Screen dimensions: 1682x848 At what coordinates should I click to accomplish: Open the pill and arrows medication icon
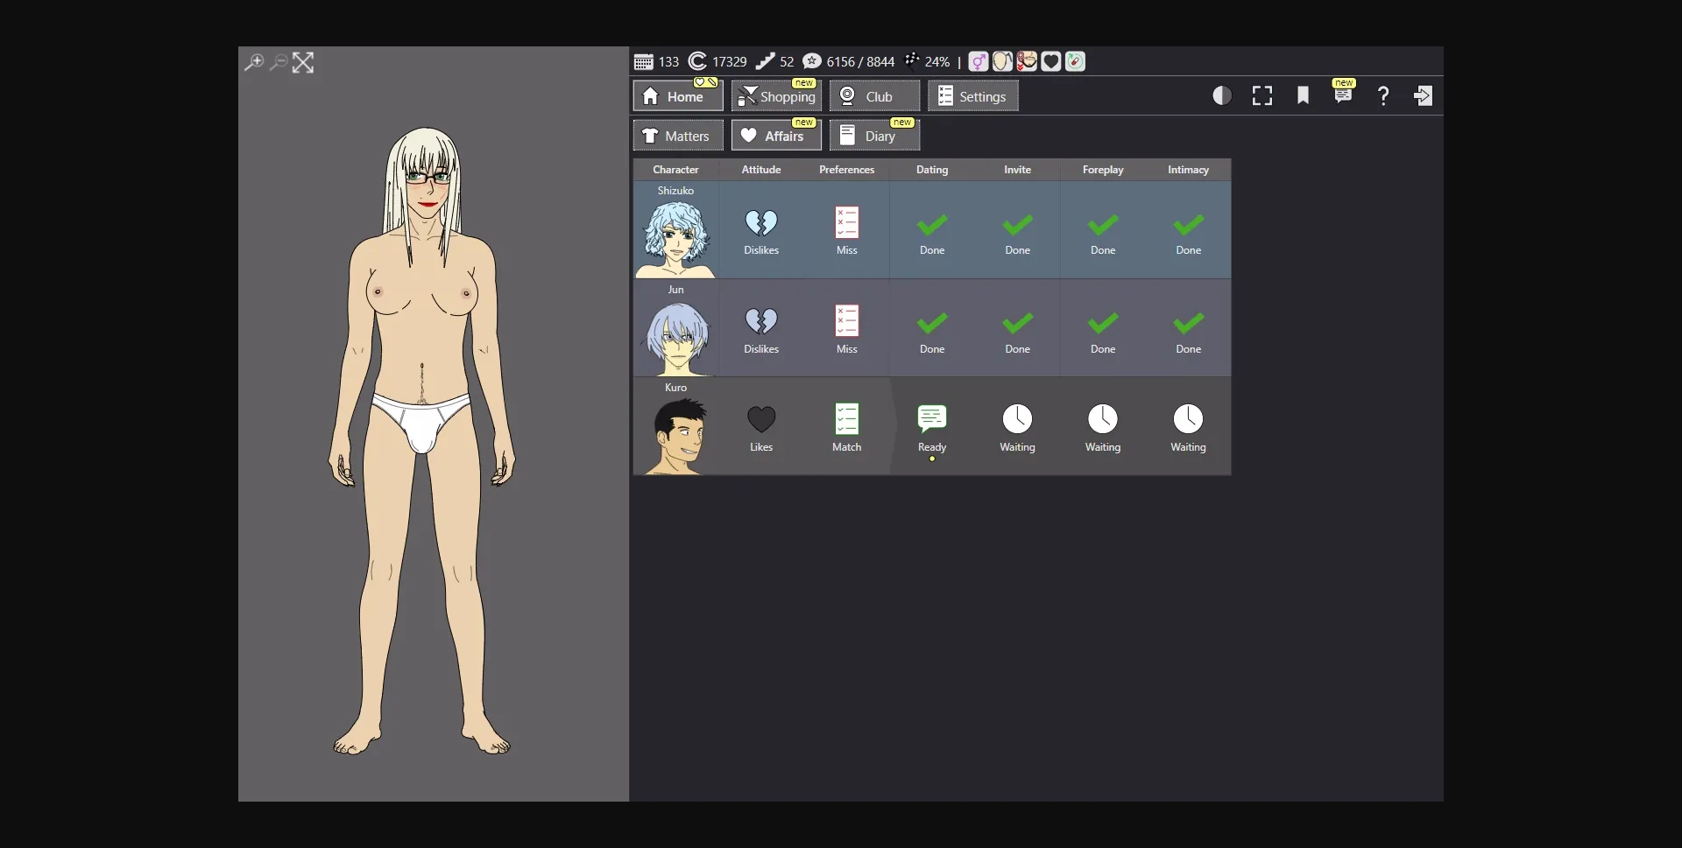tap(1074, 61)
